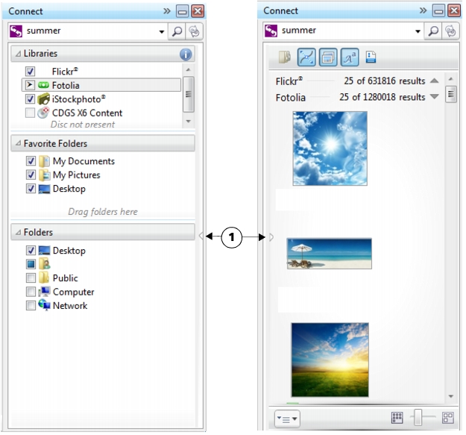Screen dimensions: 466x435
Task: Uncheck My Pictures favorite folder checkbox
Action: (31, 175)
